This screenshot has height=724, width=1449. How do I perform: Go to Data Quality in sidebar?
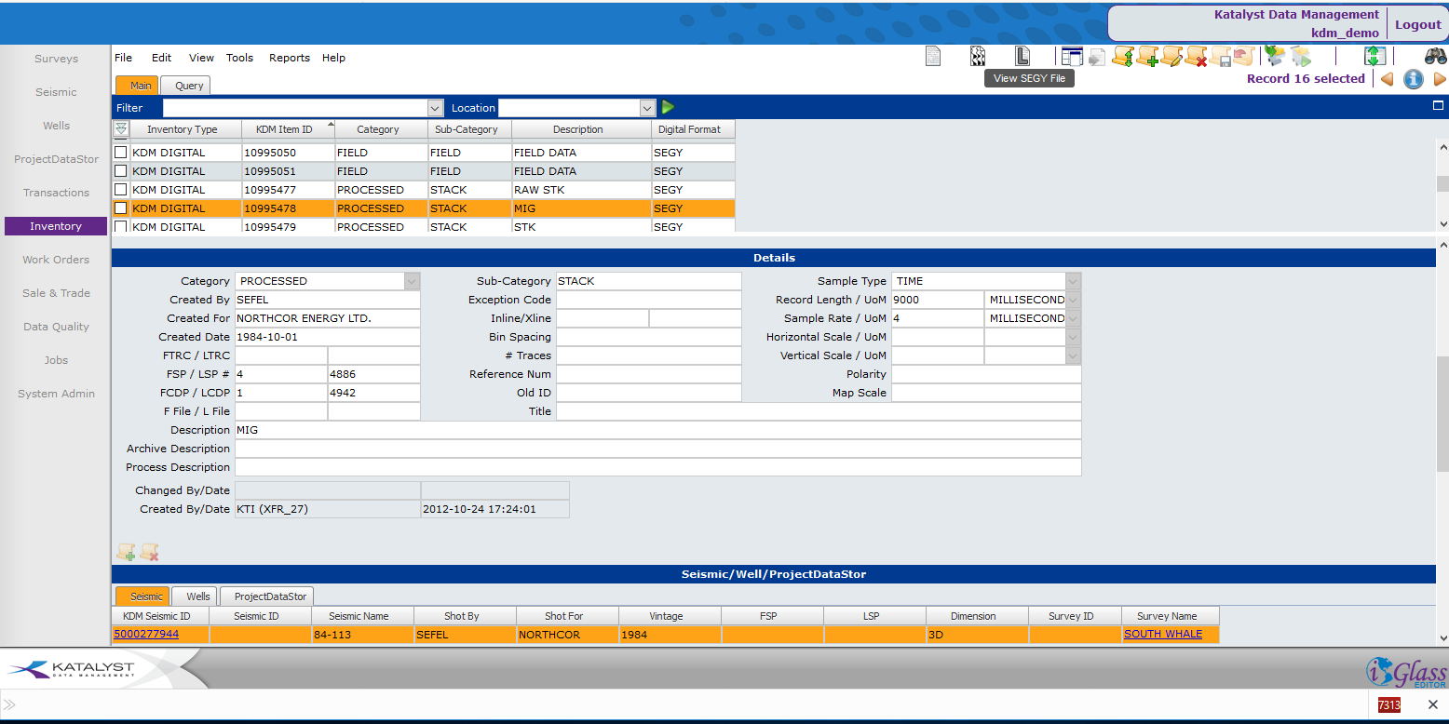tap(56, 327)
